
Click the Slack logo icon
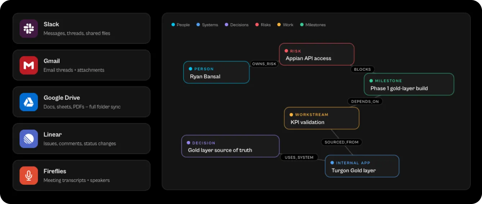coord(29,28)
